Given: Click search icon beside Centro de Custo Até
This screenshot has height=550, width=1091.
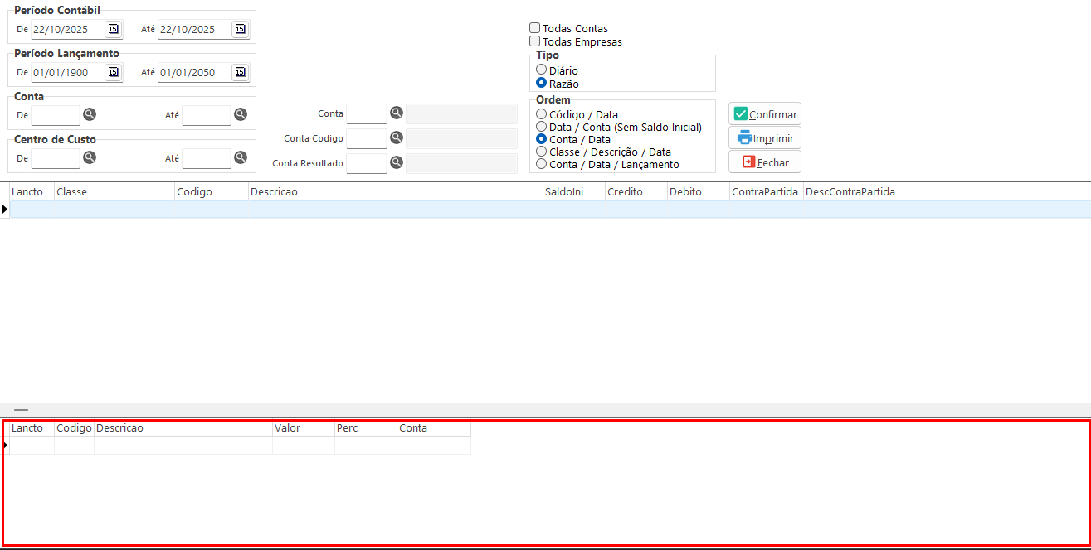Looking at the screenshot, I should point(241,157).
